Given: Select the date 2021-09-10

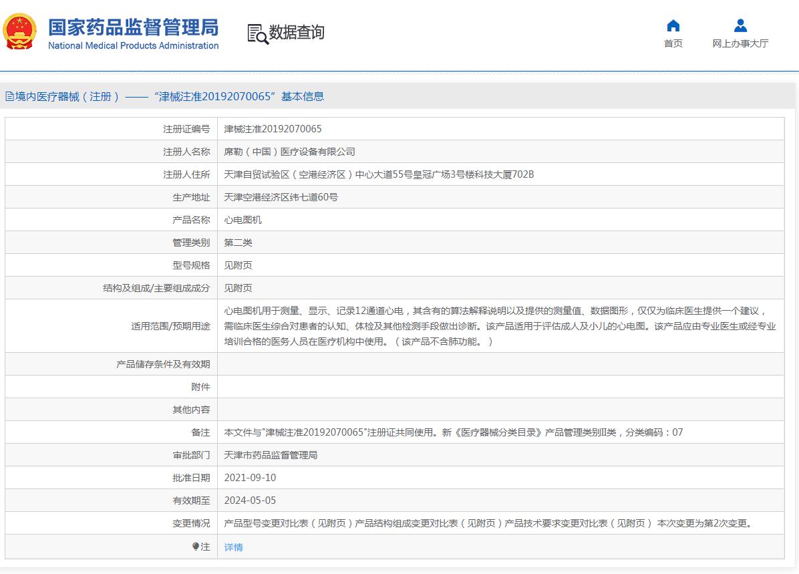Looking at the screenshot, I should pos(250,478).
